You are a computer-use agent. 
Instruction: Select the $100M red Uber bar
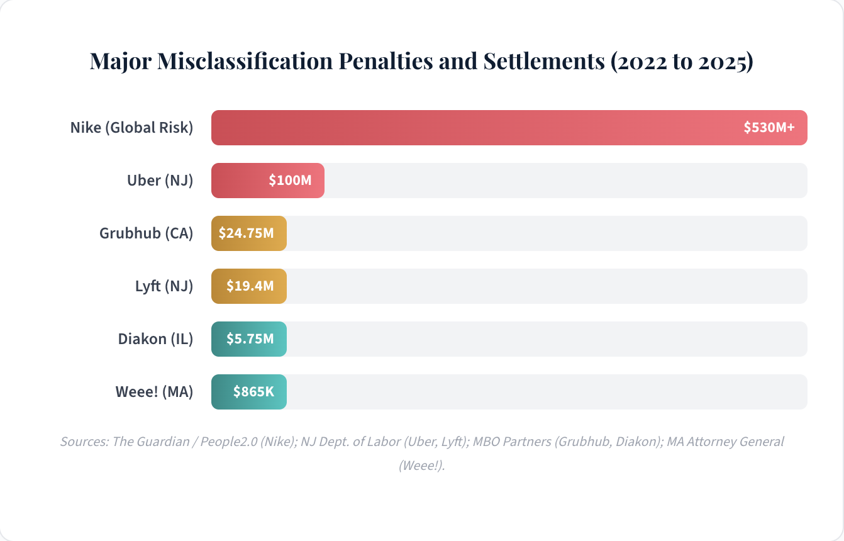(268, 181)
